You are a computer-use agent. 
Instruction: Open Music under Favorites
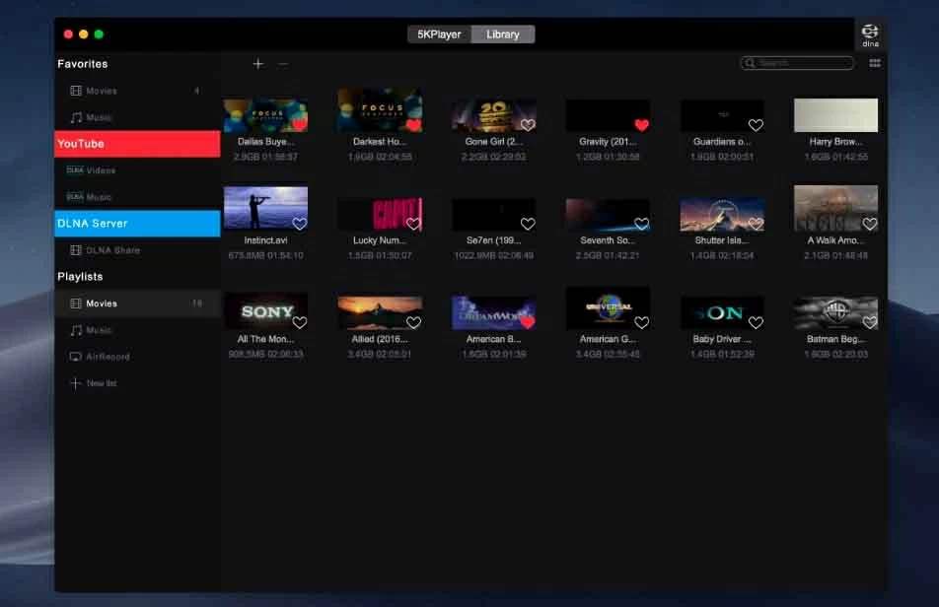(99, 117)
